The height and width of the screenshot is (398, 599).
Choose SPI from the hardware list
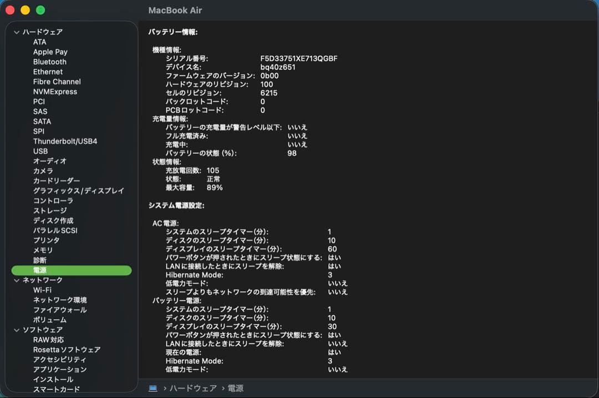pos(39,132)
